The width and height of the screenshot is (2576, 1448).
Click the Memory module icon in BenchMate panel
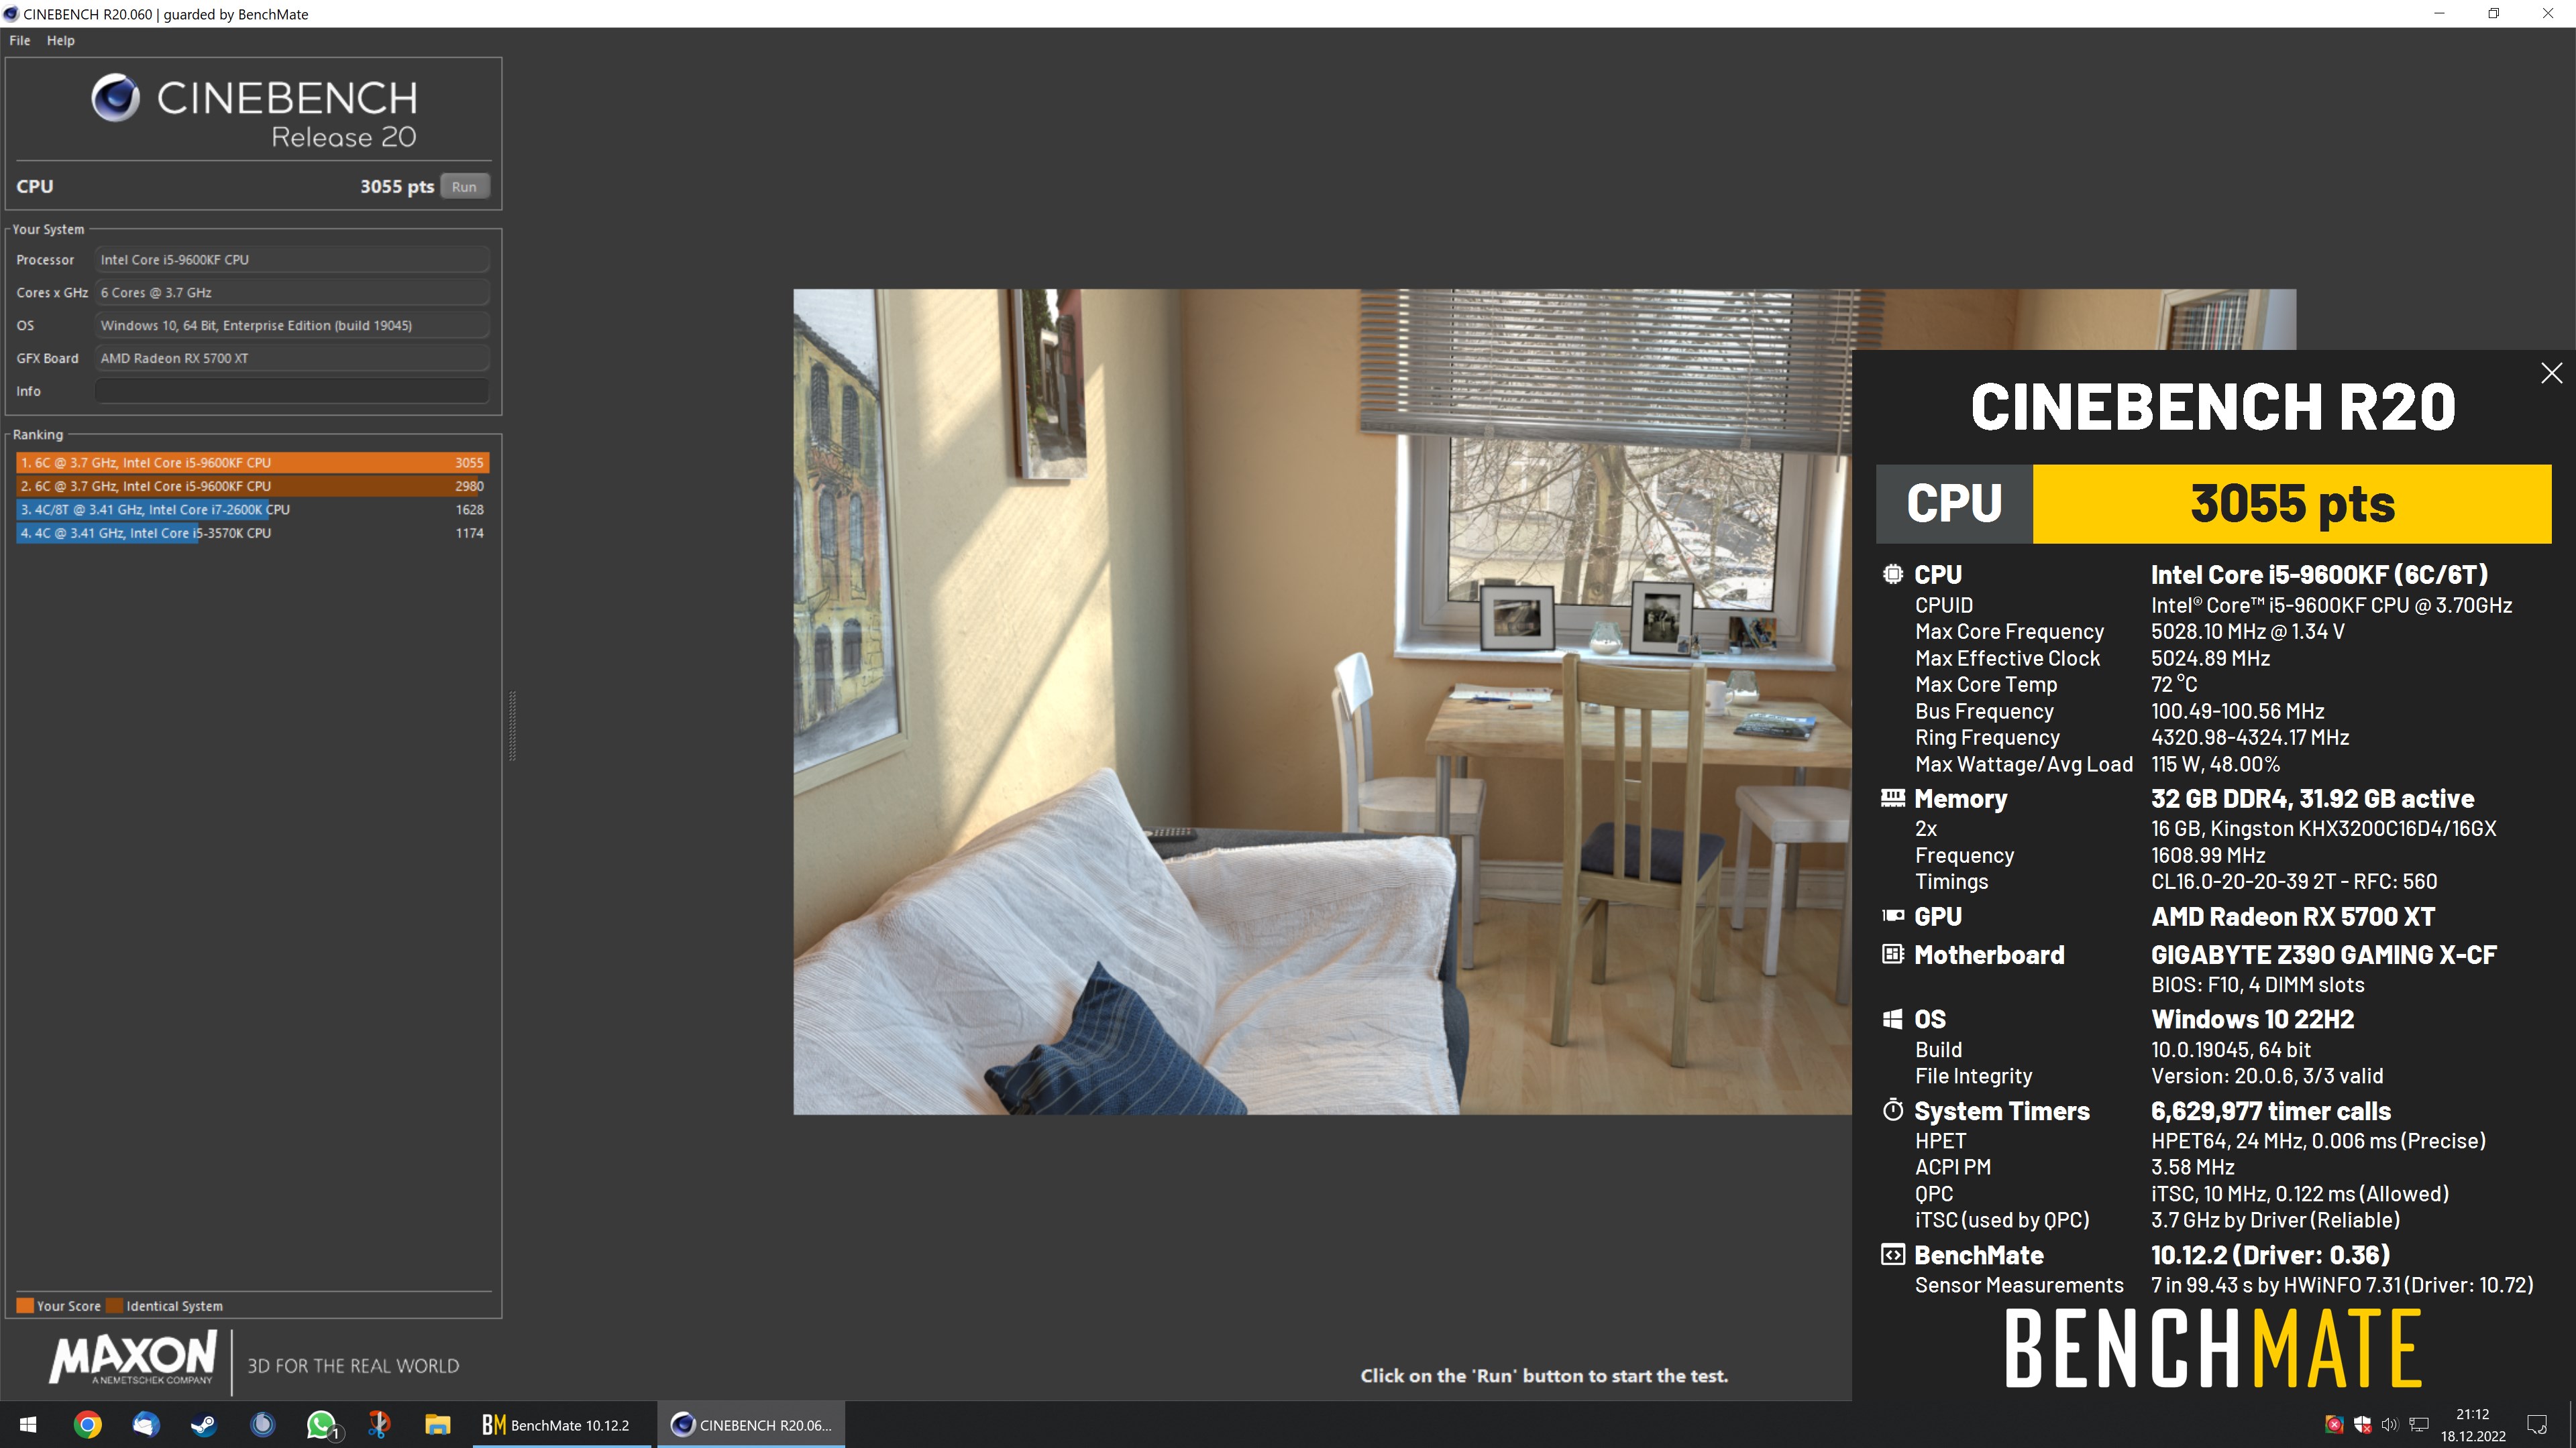click(x=1892, y=798)
